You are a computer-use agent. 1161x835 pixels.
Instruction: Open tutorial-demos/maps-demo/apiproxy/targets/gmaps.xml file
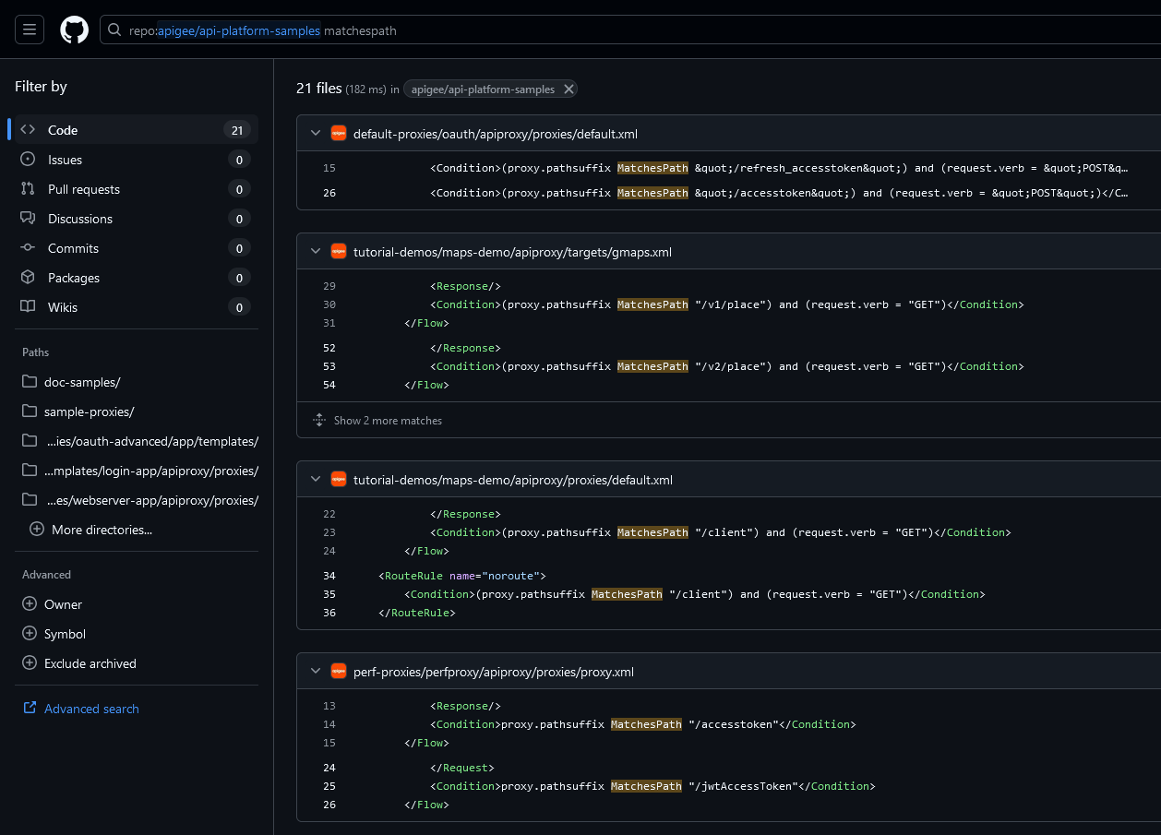(512, 252)
